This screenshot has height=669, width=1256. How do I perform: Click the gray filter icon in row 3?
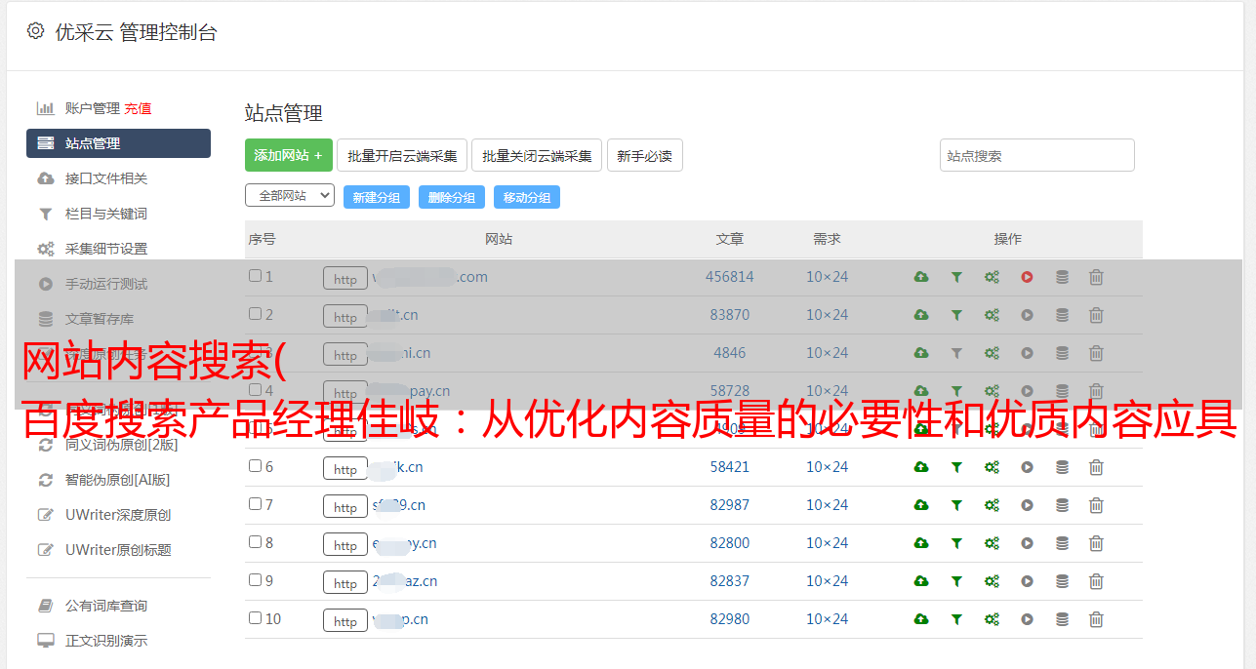point(956,353)
